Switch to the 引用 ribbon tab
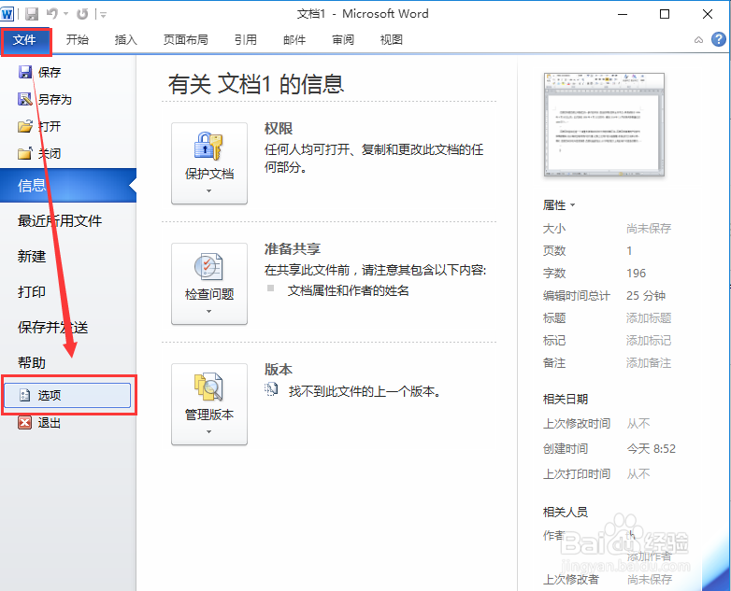731x591 pixels. (x=246, y=40)
